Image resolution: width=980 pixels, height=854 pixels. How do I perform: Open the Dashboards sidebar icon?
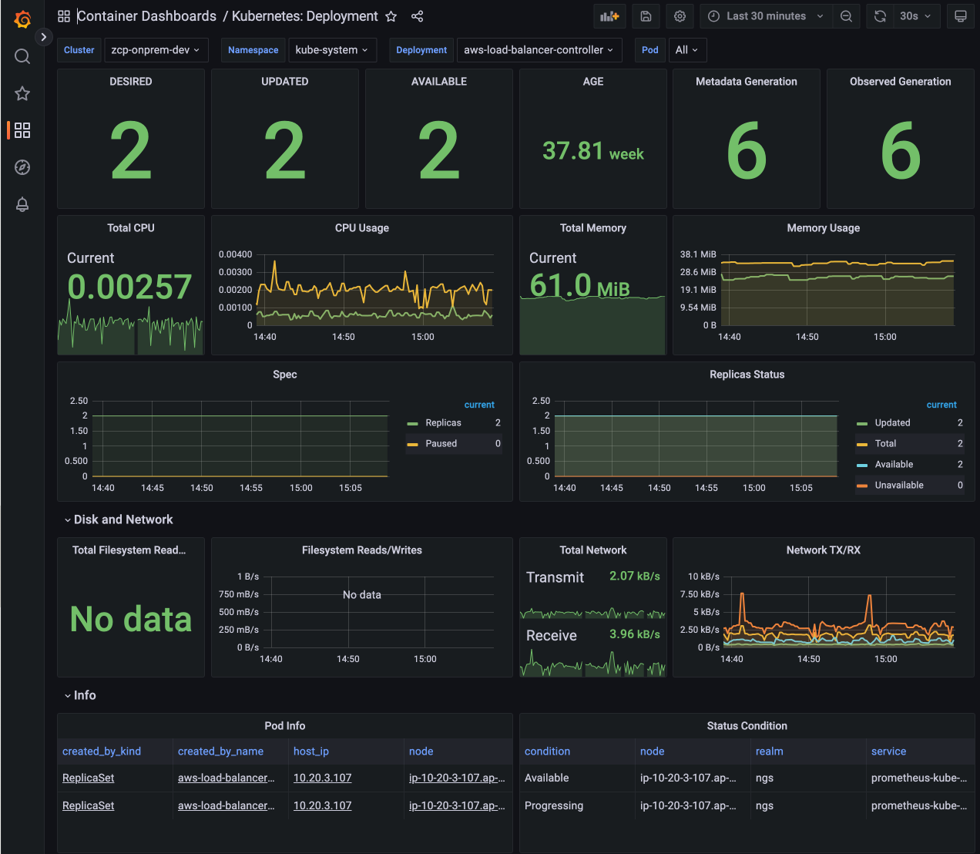22,130
